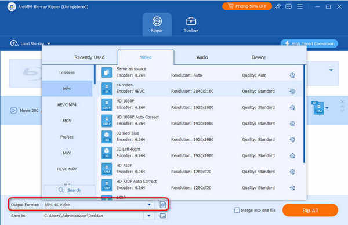This screenshot has width=348, height=225.
Task: Switch to the Video tab
Action: 146,57
